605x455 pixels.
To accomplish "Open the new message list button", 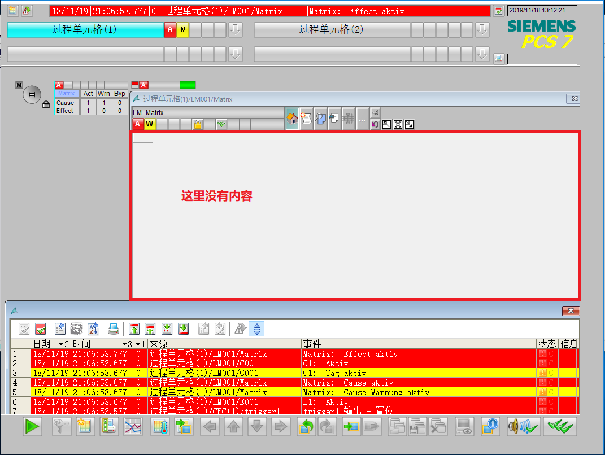I will point(85,426).
